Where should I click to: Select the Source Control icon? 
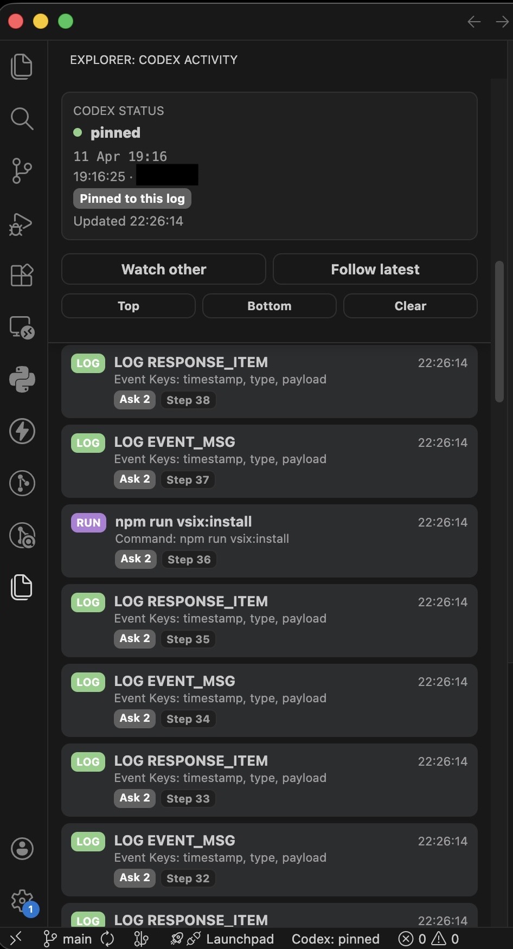tap(22, 171)
